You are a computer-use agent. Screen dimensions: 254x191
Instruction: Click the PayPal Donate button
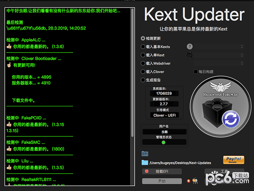pyautogui.click(x=234, y=160)
